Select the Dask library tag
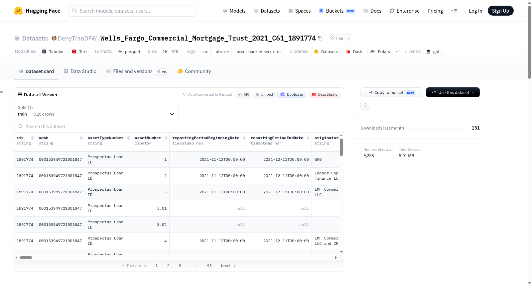 point(354,51)
